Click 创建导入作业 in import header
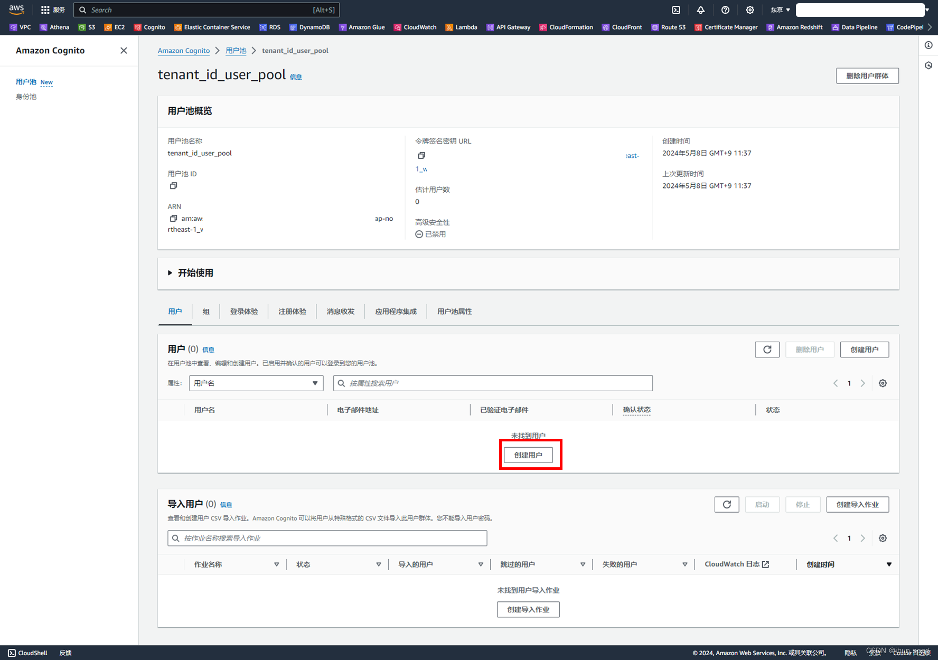 [x=858, y=504]
